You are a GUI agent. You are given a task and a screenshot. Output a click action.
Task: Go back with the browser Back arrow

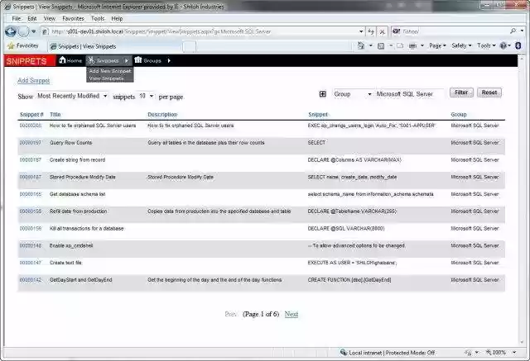tap(11, 31)
